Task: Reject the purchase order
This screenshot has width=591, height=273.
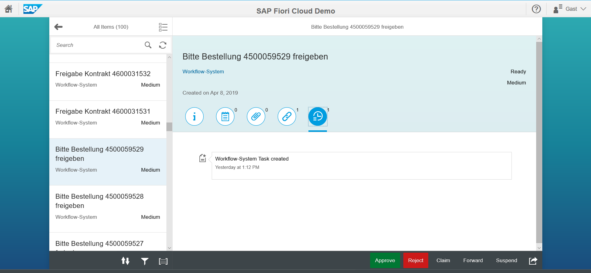Action: [416, 260]
